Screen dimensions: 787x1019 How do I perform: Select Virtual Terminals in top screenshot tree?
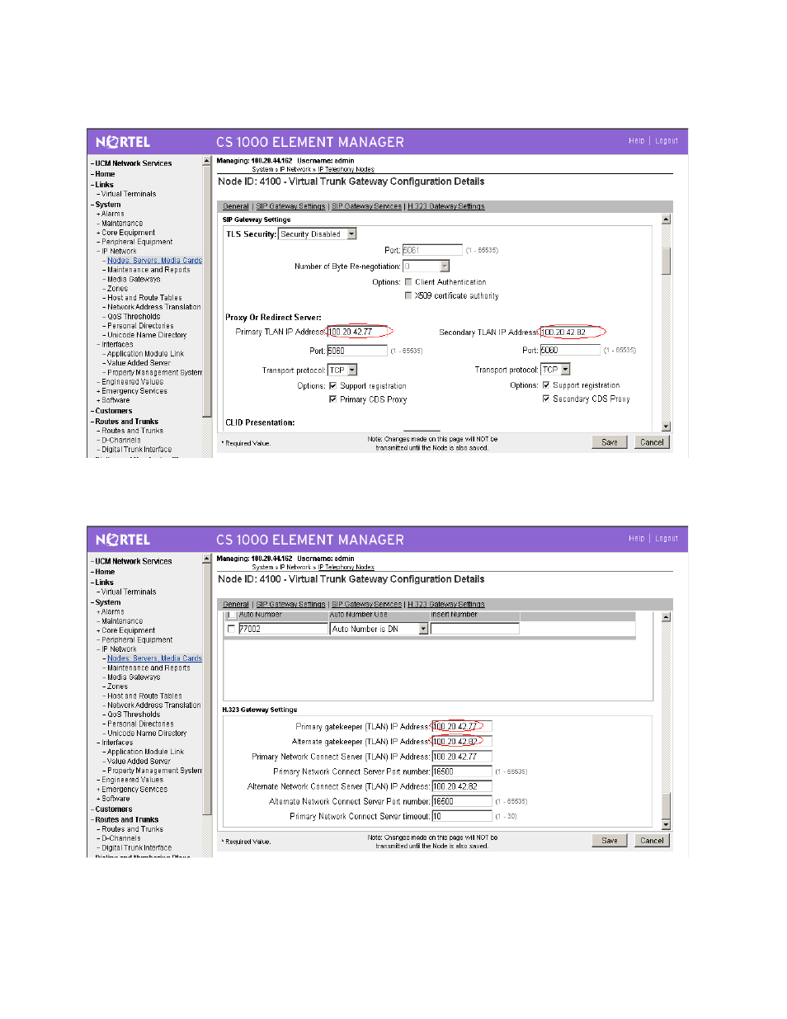click(129, 194)
